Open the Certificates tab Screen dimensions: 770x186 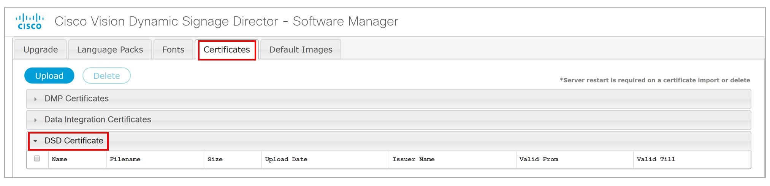227,49
